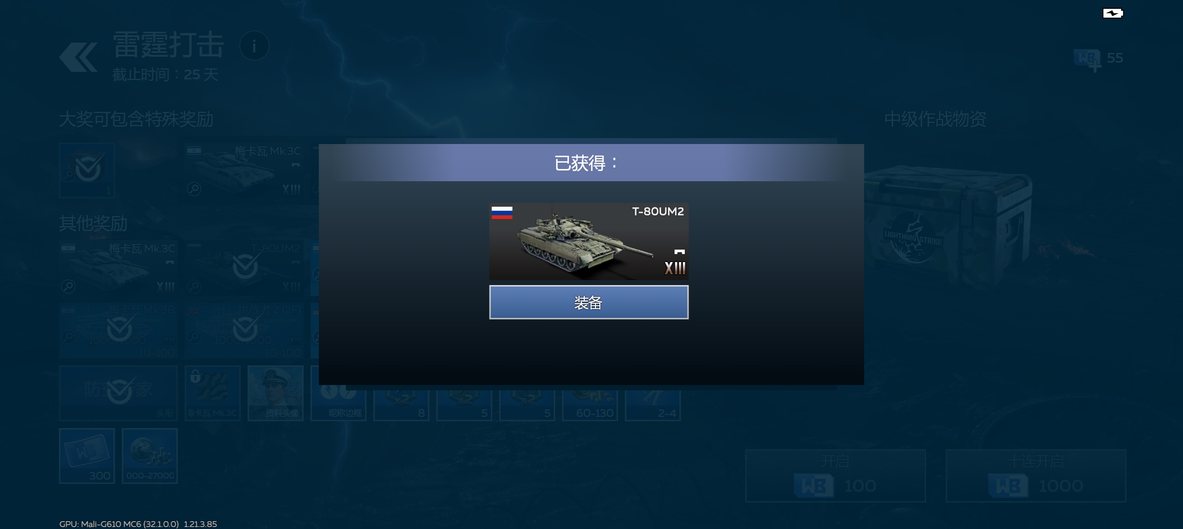Select the 梅卡瓦 Mk.3B tank card
Viewport: 1183px width, 529px height.
click(x=118, y=331)
